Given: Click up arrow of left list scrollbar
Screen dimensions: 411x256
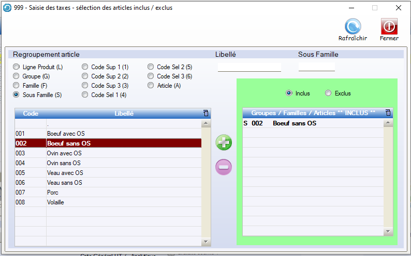Looking at the screenshot, I should pyautogui.click(x=206, y=123).
